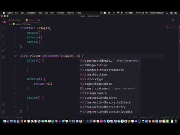Click the Ahmed Nasser user name
180x135 pixels.
coord(157,13)
